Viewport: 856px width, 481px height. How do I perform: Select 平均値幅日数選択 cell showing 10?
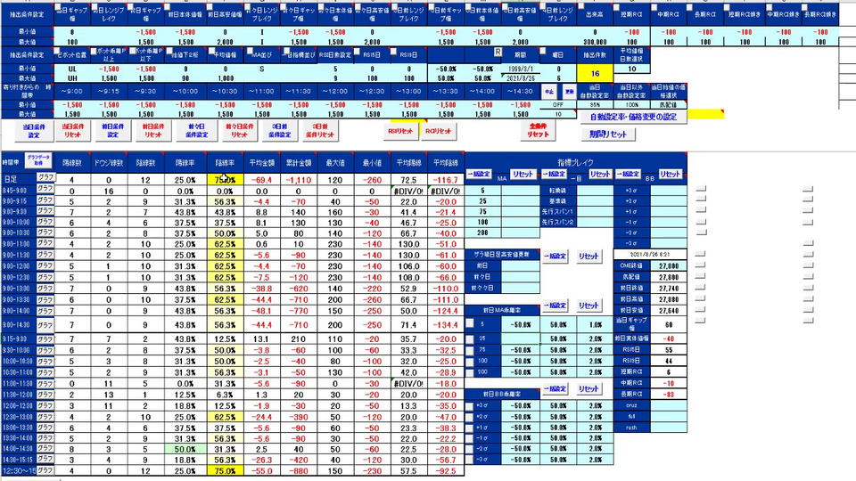[x=631, y=69]
